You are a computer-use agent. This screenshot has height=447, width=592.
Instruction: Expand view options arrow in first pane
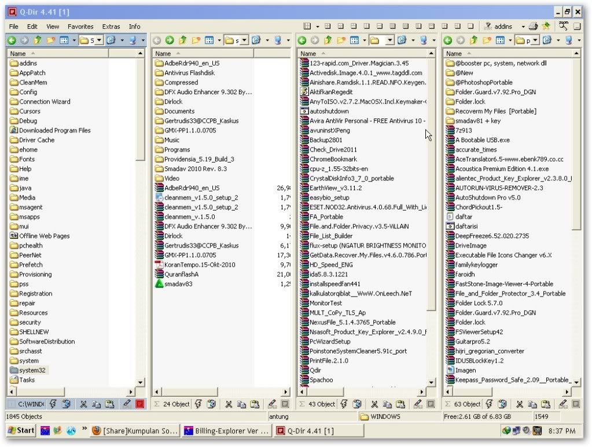tap(74, 40)
